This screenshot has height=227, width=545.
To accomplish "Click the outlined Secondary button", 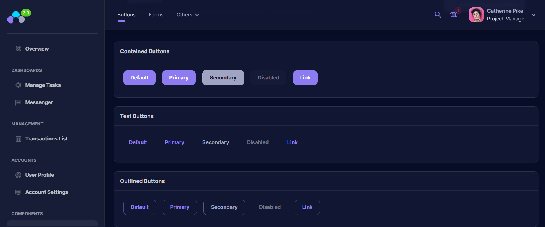I will click(x=224, y=207).
